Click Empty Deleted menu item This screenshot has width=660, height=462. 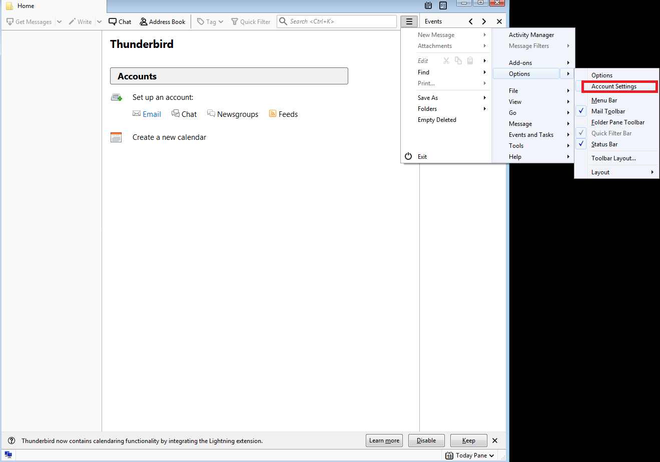click(x=437, y=120)
